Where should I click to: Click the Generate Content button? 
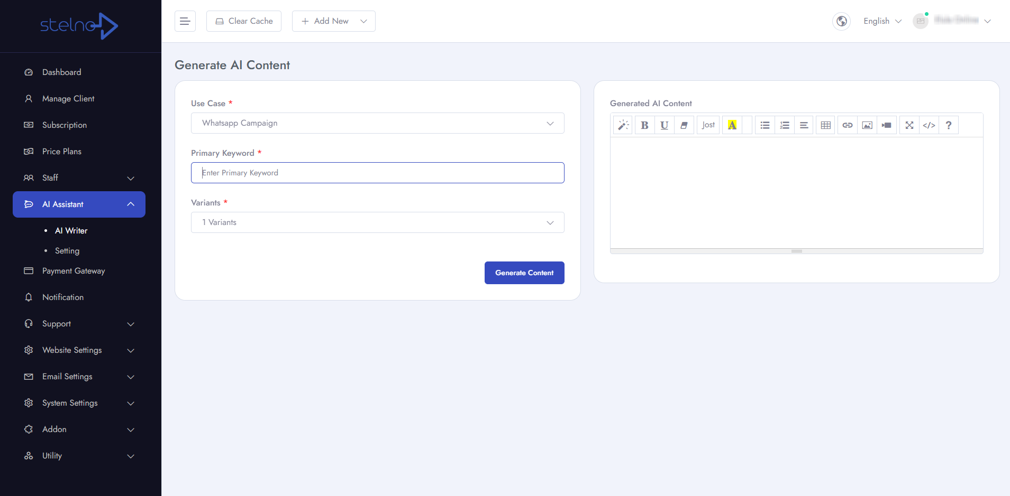pos(524,273)
